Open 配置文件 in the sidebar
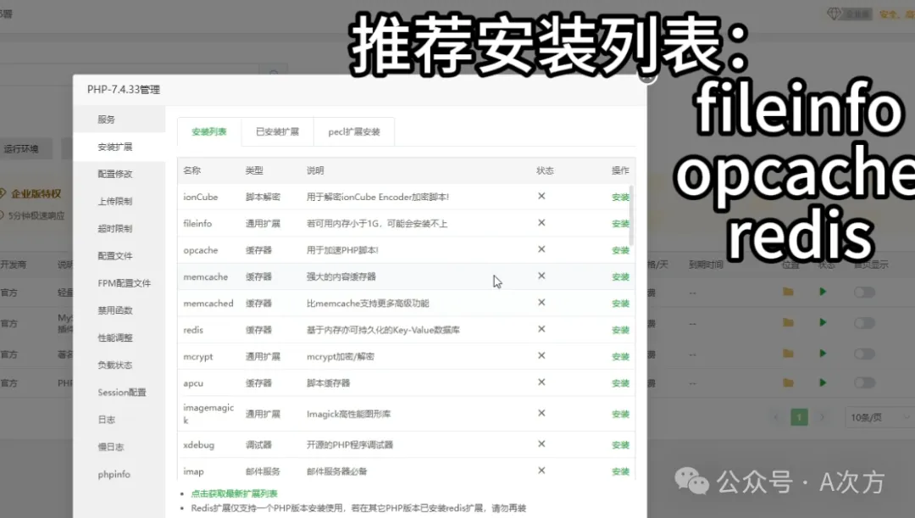This screenshot has height=518, width=915. pos(115,256)
